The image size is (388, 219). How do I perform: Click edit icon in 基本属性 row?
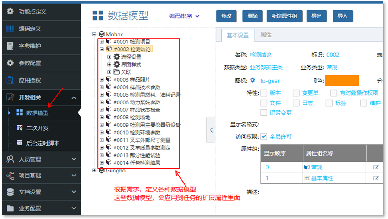[376, 178]
